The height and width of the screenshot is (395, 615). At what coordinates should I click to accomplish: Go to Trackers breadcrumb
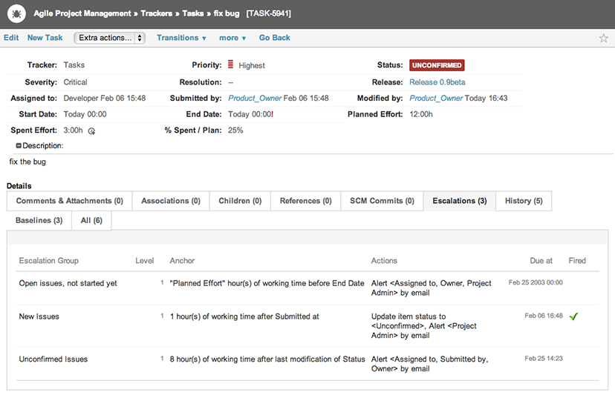tap(156, 13)
